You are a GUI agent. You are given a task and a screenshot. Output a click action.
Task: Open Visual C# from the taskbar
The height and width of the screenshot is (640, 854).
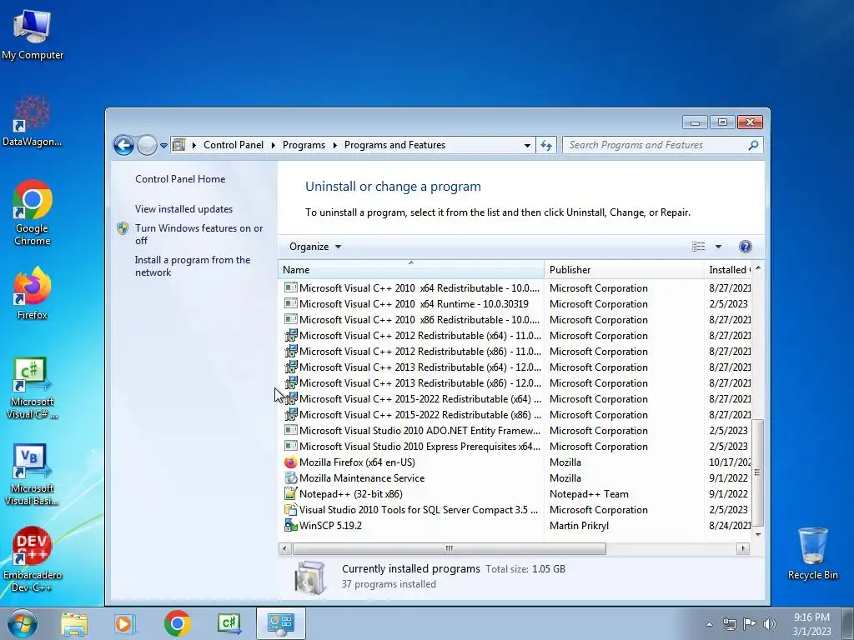(229, 623)
